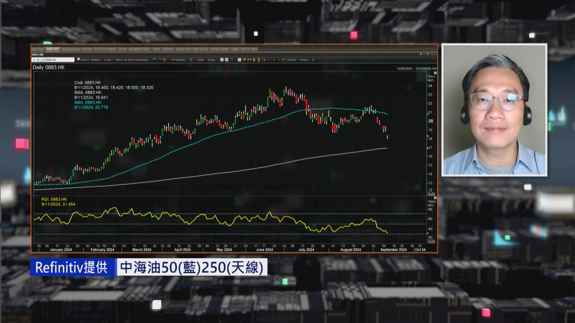Click the Cndl, 0883.HK legend label
The height and width of the screenshot is (323, 575).
(87, 83)
